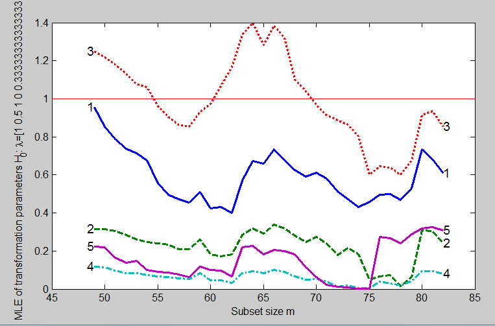Click the y-axis tick label 1.4

point(40,23)
